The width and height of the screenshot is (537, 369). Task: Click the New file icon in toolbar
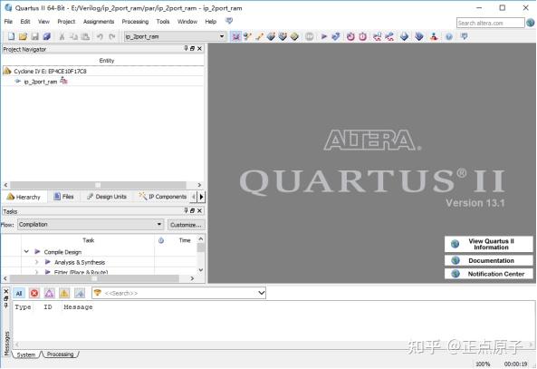coord(11,36)
